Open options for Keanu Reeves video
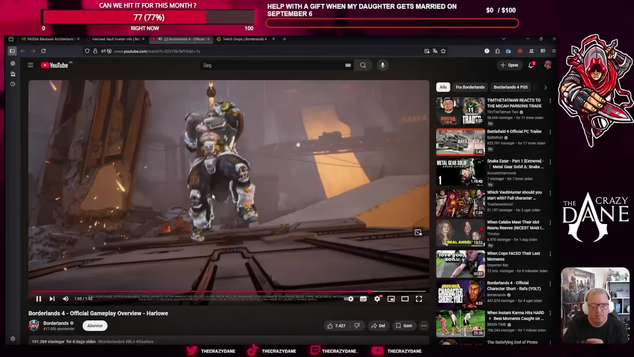Image resolution: width=634 pixels, height=357 pixels. pos(550,223)
